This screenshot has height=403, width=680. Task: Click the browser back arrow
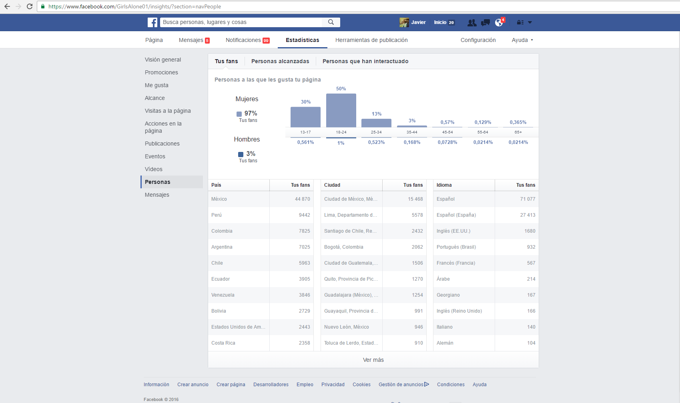(x=7, y=6)
